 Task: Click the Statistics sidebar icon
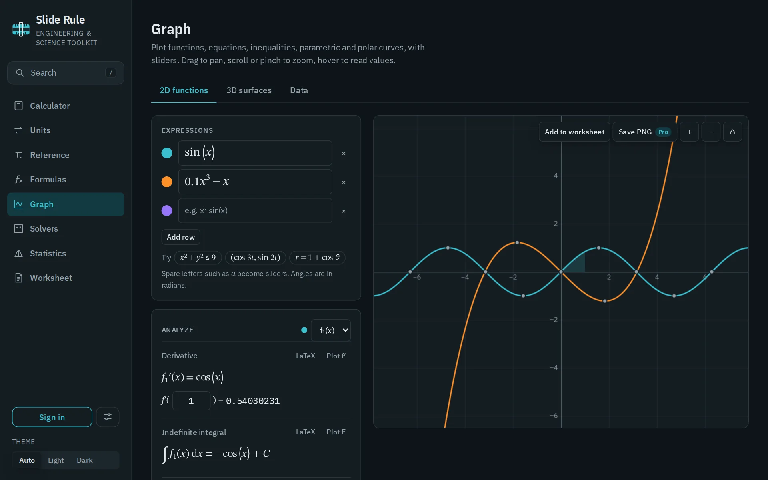(18, 254)
